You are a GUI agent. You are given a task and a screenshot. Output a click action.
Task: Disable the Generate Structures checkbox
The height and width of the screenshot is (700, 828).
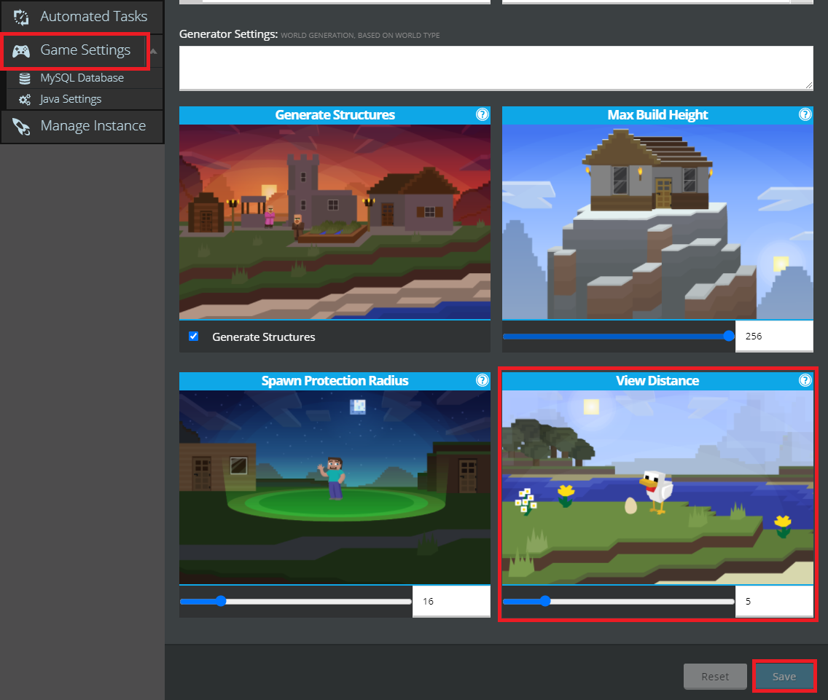(193, 336)
